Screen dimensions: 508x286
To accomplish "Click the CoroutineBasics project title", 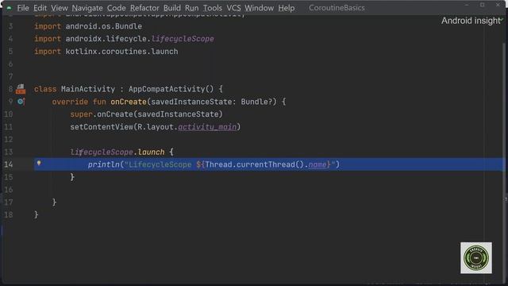I will [x=337, y=8].
